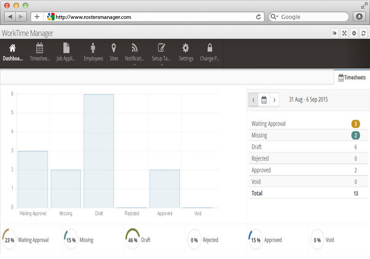The width and height of the screenshot is (370, 259).
Task: Select the Waiting Approval row in summary
Action: tap(308, 124)
